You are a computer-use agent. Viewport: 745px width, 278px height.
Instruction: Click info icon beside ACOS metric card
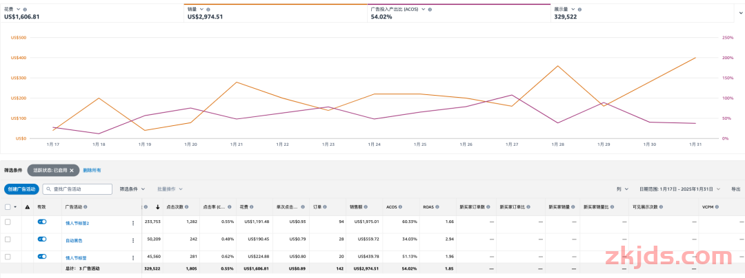(x=430, y=10)
